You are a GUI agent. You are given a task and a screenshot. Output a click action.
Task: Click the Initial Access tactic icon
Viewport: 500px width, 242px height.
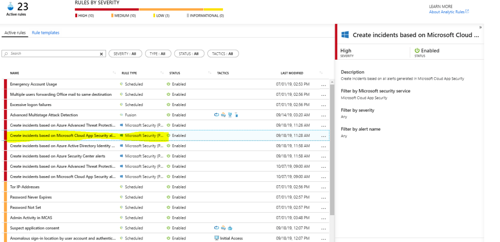[217, 238]
